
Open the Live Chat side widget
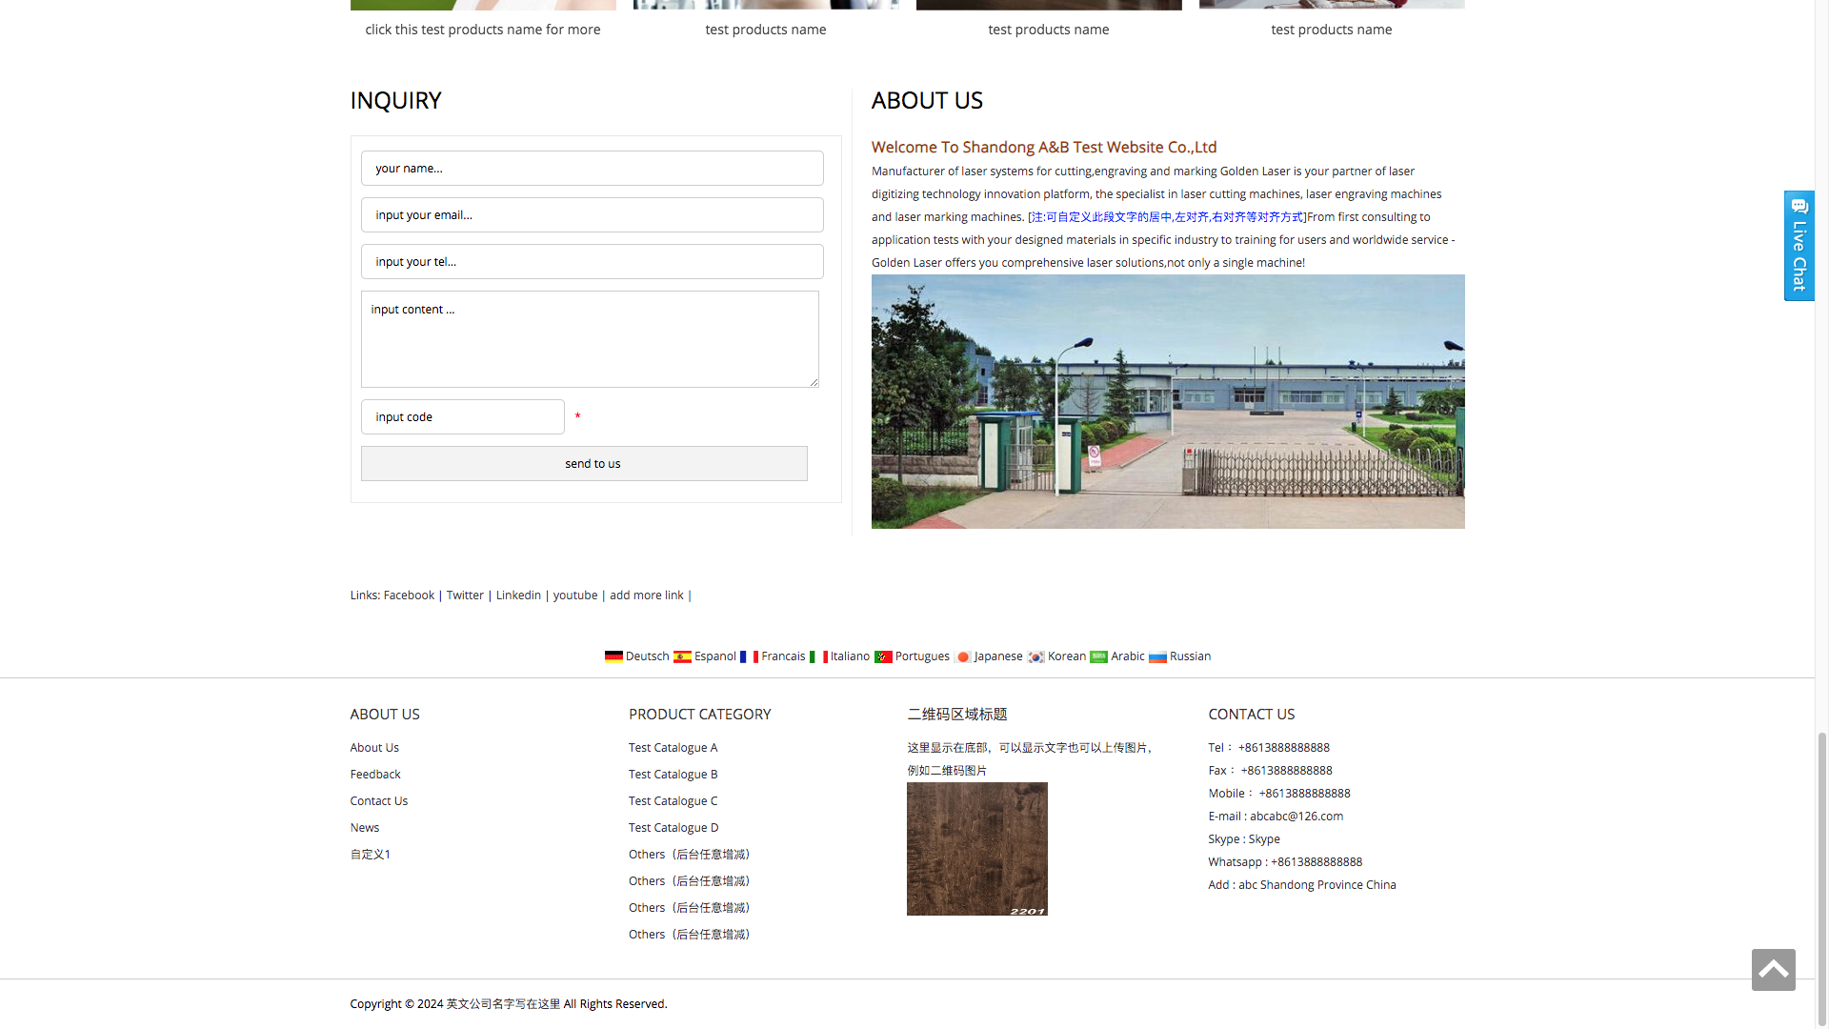pos(1799,246)
